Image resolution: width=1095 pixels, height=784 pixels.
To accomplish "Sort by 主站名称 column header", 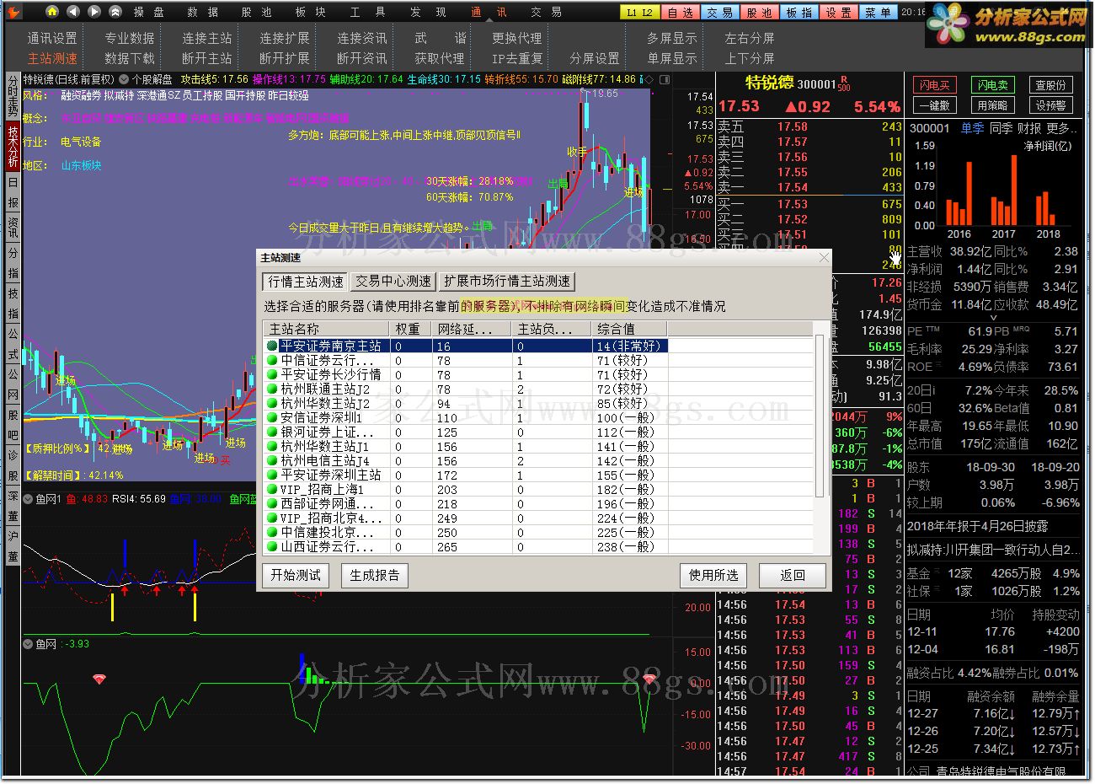I will click(327, 329).
